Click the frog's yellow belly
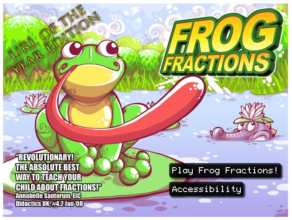 tap(91, 112)
